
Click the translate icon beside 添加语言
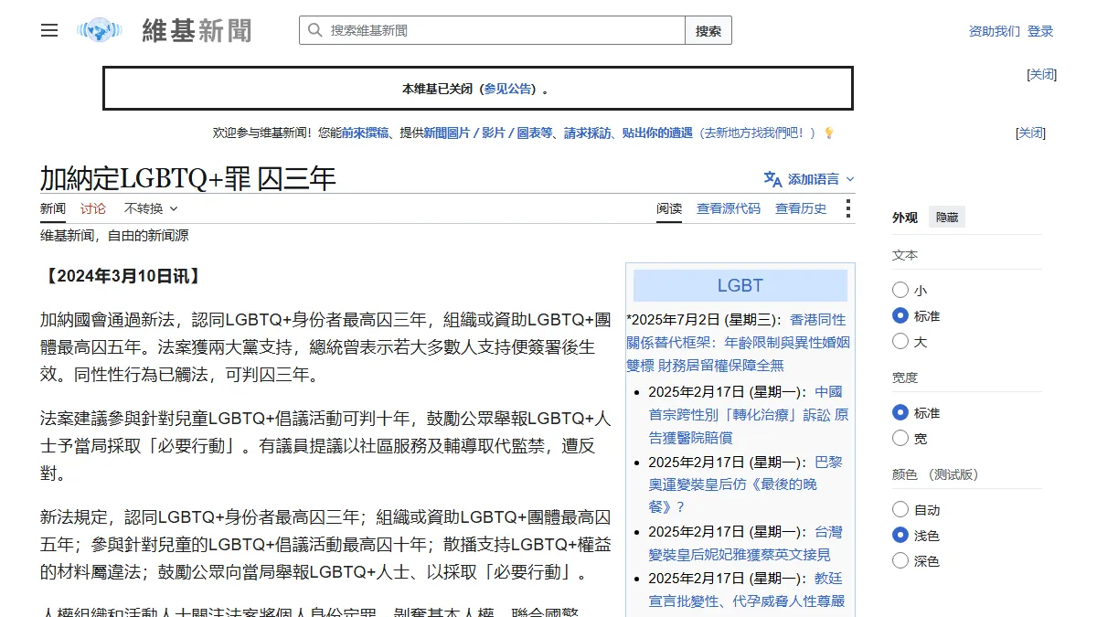(772, 179)
